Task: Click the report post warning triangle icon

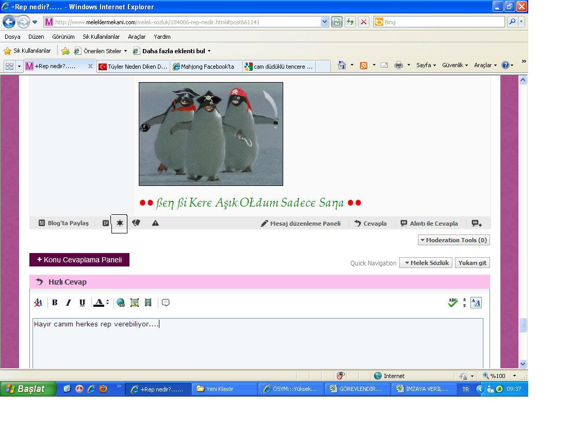Action: 155,223
